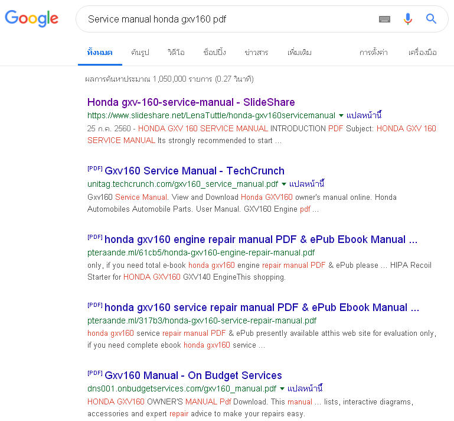Screen dimensions: 454x421
Task: Open เครื่องมือ search tools
Action: click(422, 53)
